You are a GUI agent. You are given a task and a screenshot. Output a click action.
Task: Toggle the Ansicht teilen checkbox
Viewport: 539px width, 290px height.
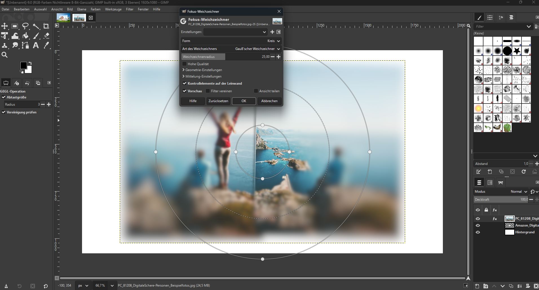tap(256, 91)
